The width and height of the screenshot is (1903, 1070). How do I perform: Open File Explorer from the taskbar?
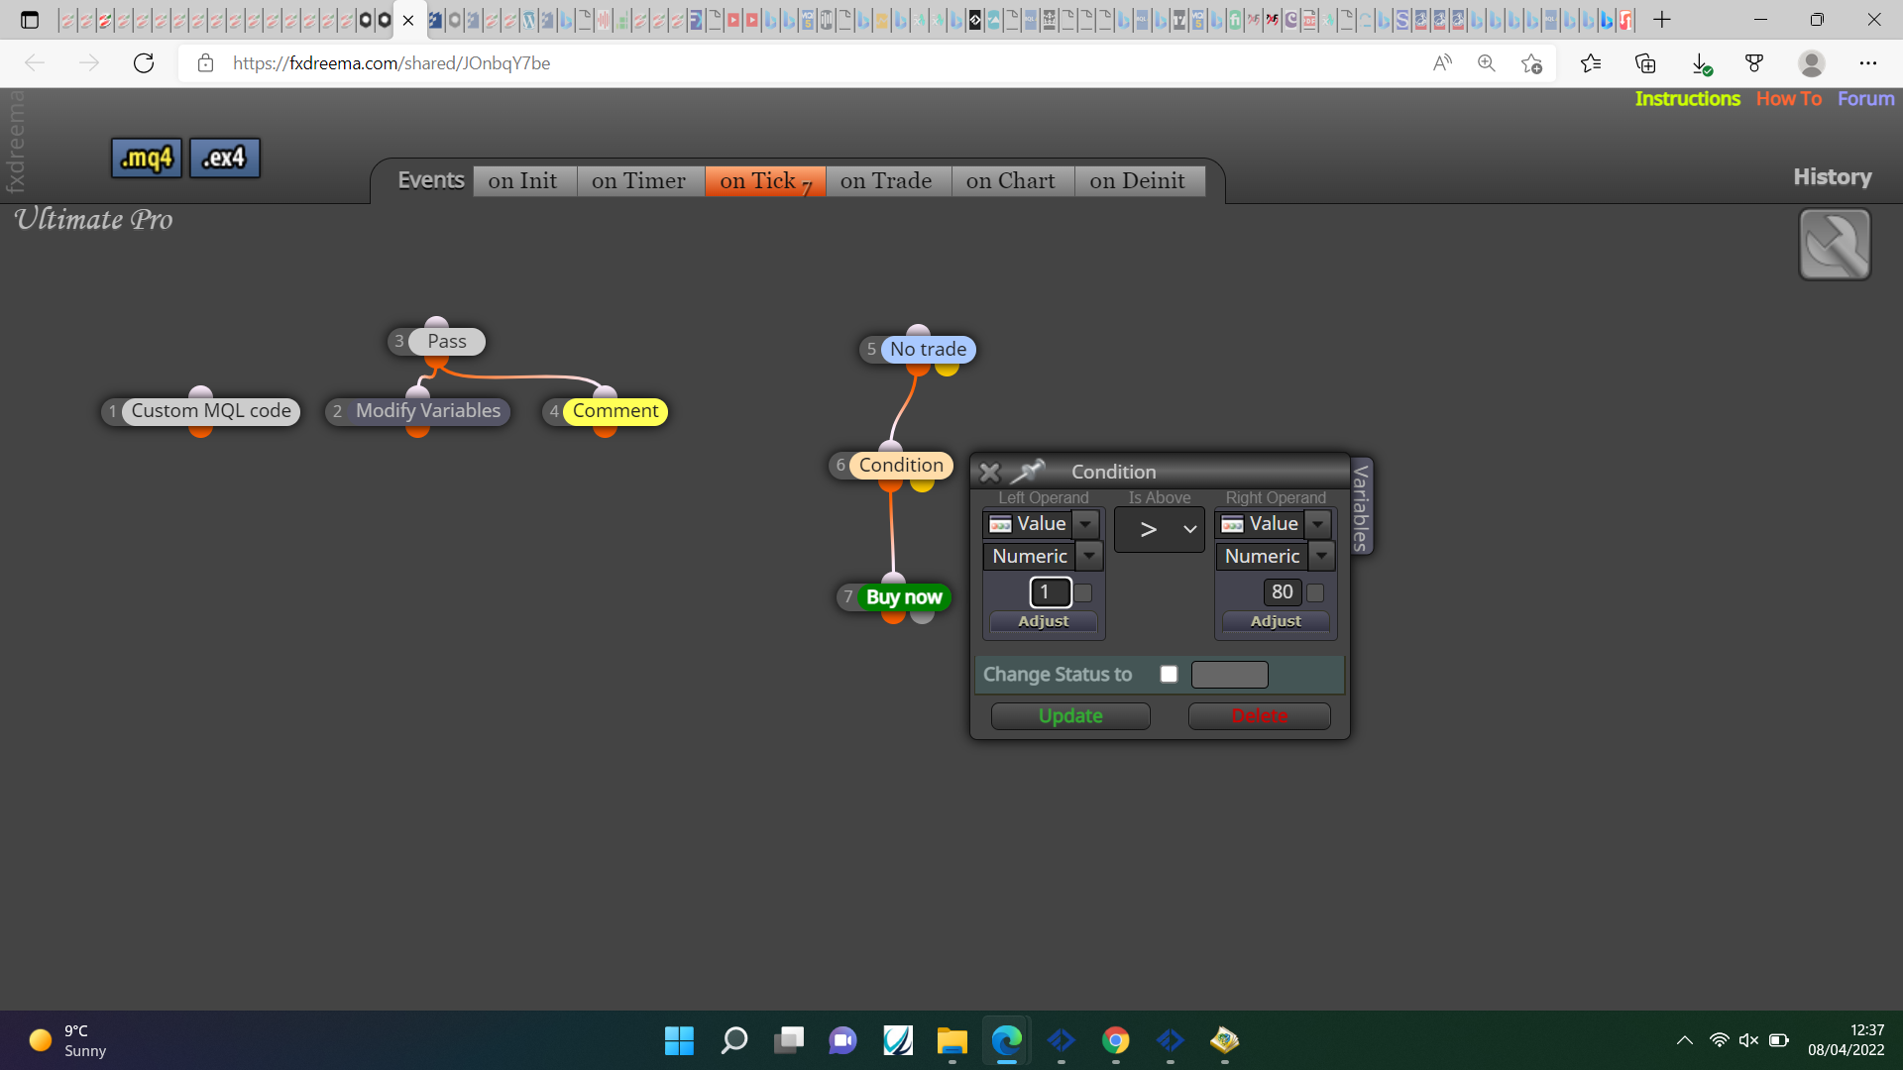coord(952,1040)
